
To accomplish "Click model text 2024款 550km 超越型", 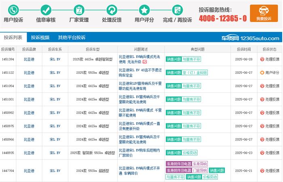I will coord(93,171).
